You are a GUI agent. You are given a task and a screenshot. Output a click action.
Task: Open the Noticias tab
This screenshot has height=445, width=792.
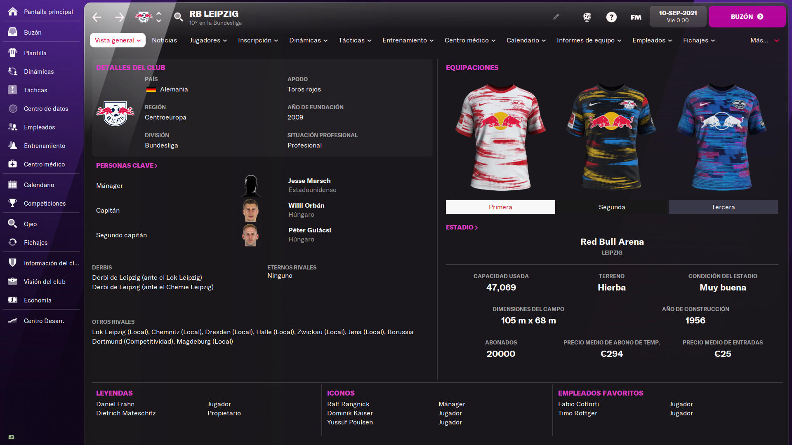(164, 40)
